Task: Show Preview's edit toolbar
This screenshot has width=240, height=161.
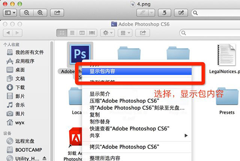Action: point(181,13)
